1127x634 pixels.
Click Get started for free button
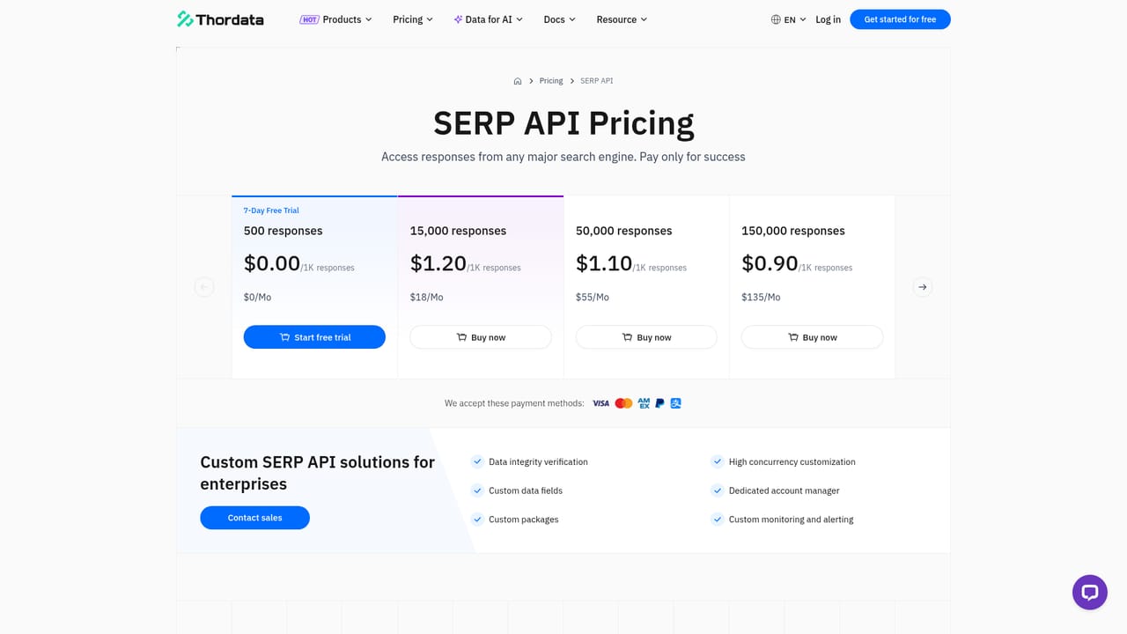(x=900, y=19)
